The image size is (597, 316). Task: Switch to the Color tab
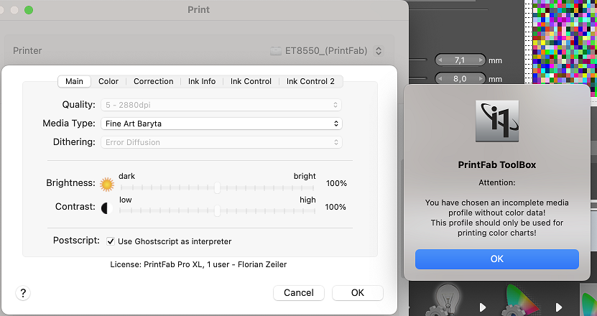[108, 82]
